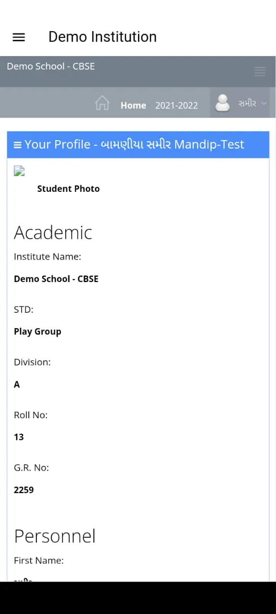
Task: Click the Division label
Action: coord(32,362)
